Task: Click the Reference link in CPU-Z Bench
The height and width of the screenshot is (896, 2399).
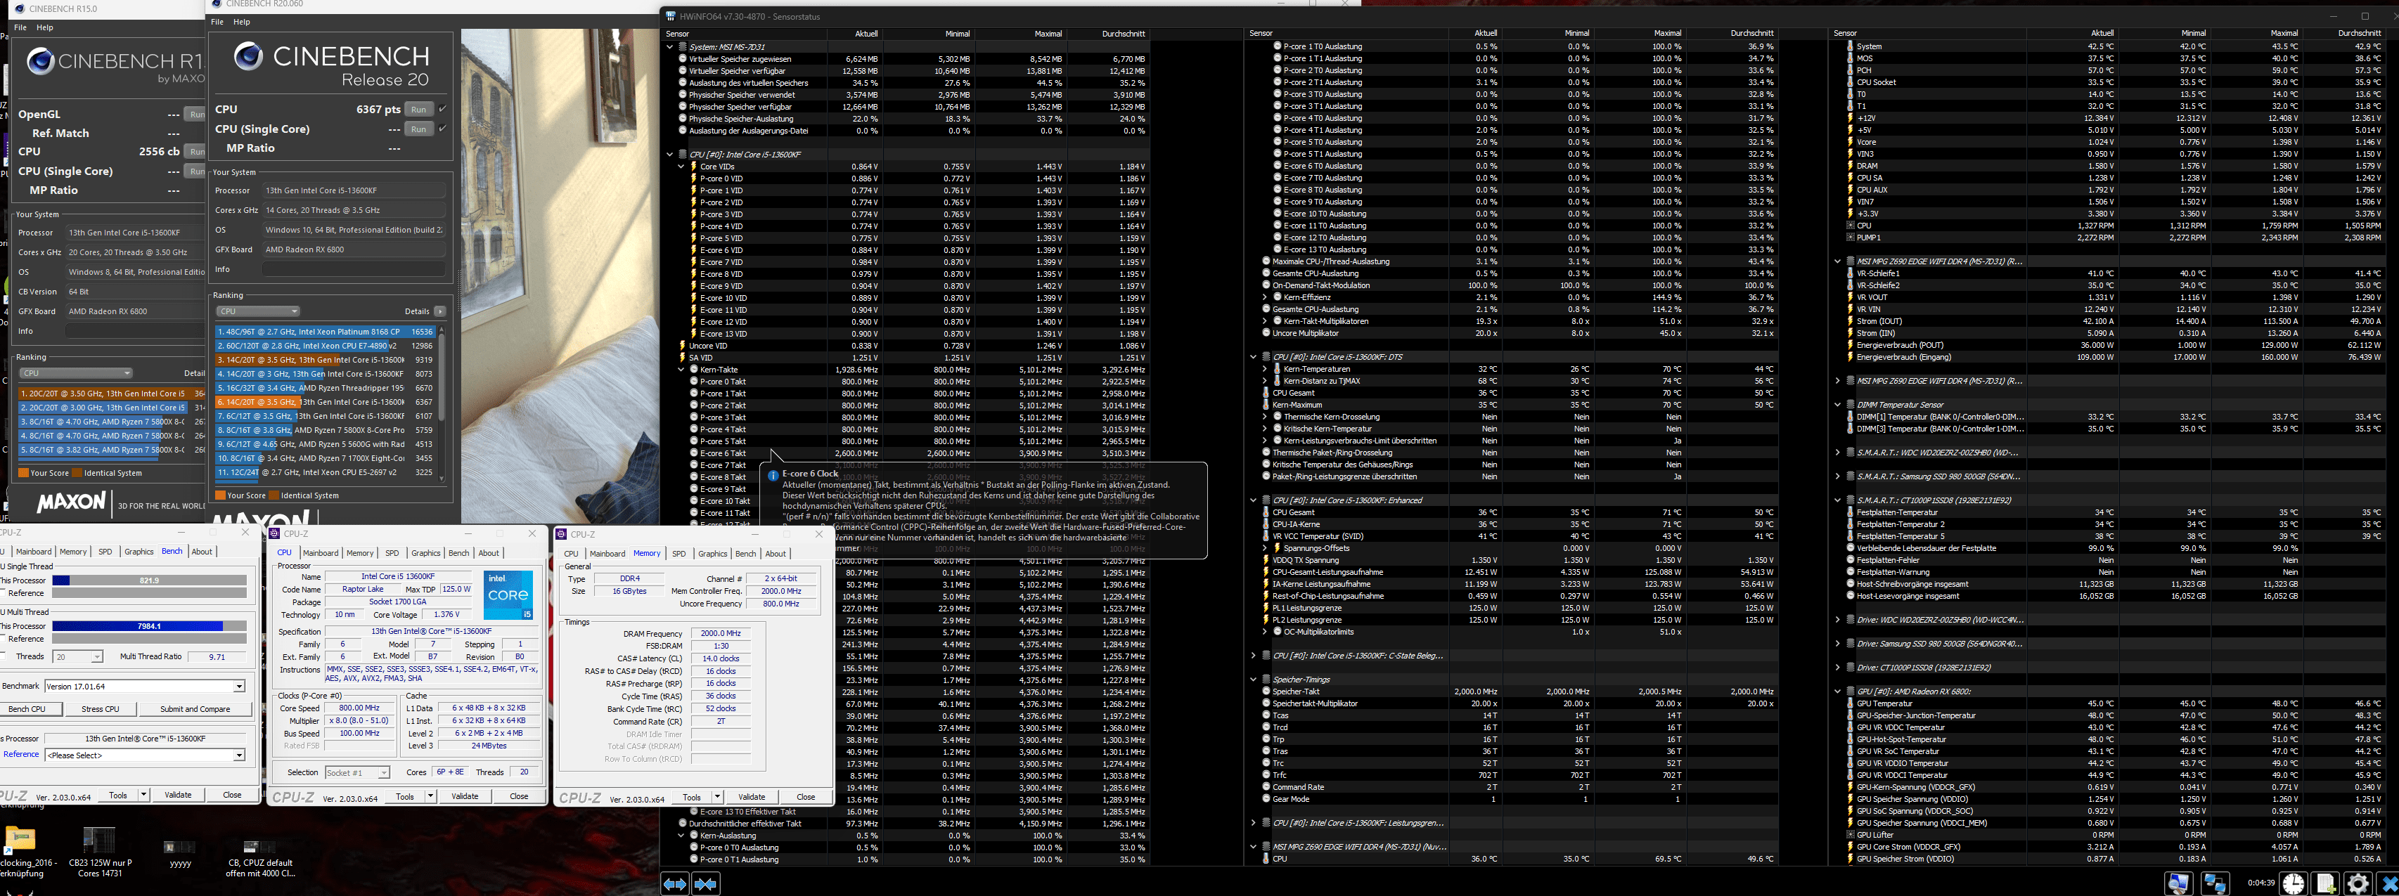Action: coord(20,755)
